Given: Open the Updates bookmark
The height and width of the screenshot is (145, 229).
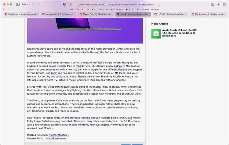Looking at the screenshot, I should pos(155,9).
